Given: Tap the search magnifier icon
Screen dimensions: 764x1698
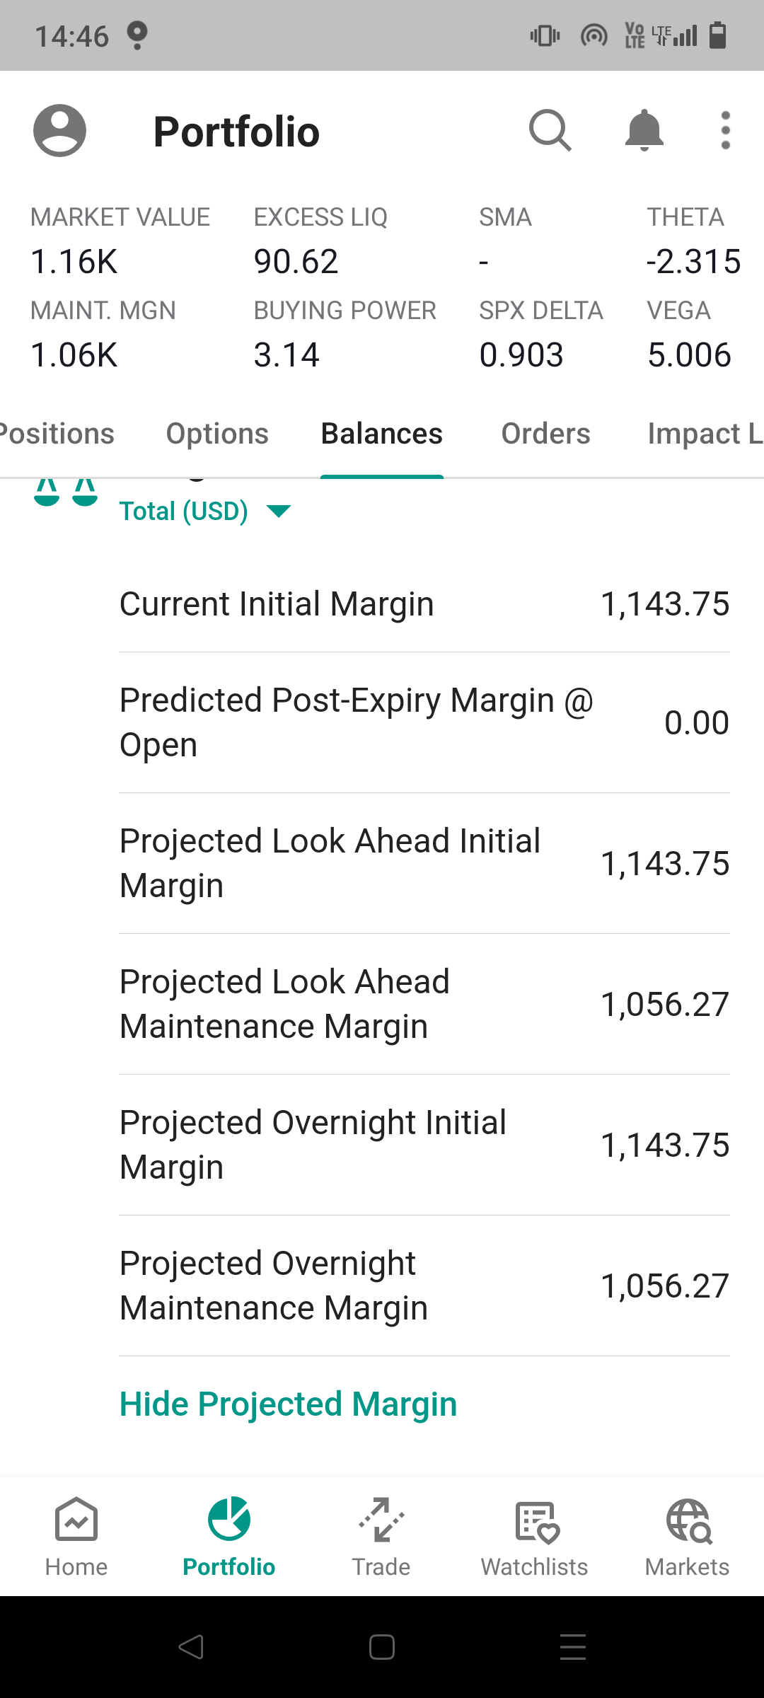Looking at the screenshot, I should (x=550, y=131).
